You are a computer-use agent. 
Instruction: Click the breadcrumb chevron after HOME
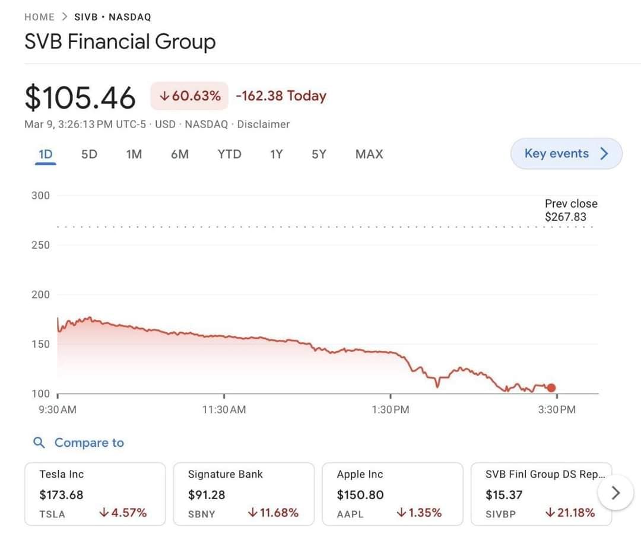click(64, 17)
